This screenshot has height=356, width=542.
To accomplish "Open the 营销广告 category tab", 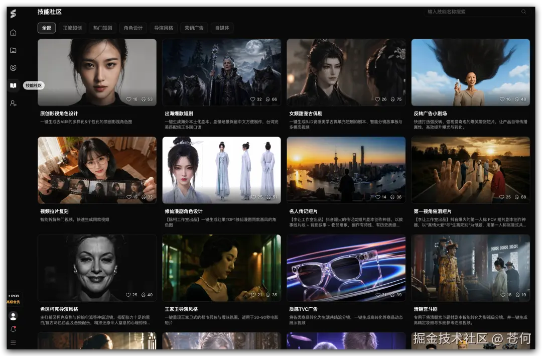I will (194, 28).
